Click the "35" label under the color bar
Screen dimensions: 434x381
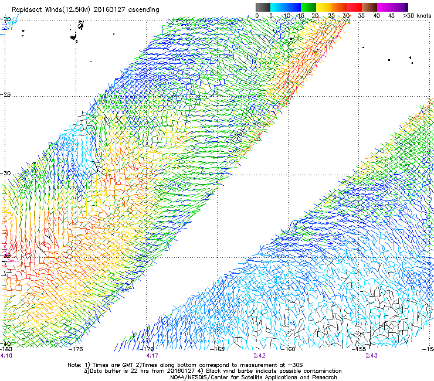point(361,16)
